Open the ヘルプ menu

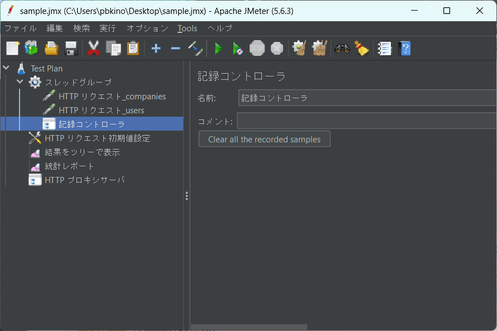tap(220, 28)
